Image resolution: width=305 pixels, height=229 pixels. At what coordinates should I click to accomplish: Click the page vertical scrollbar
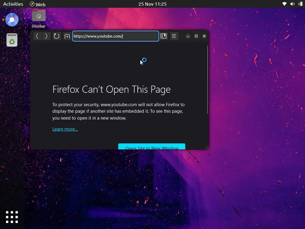[x=208, y=80]
